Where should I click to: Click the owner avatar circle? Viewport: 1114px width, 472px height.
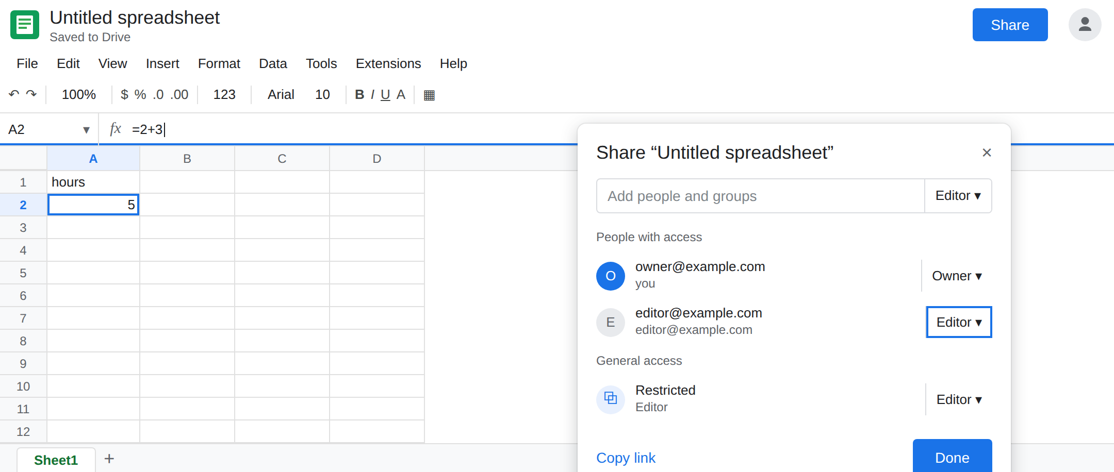(611, 276)
